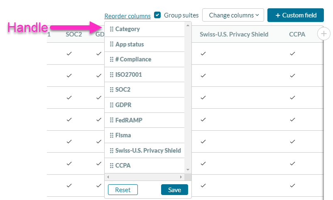Click the GDPR drag handle icon
The height and width of the screenshot is (200, 333).
(x=112, y=105)
